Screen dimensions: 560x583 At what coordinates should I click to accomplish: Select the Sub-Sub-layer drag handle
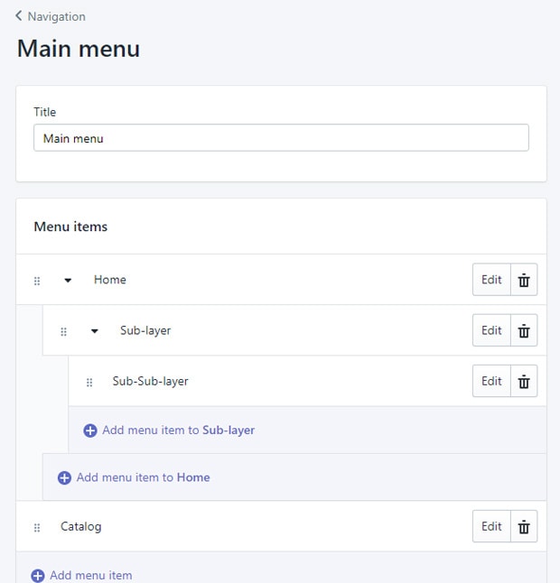(89, 383)
